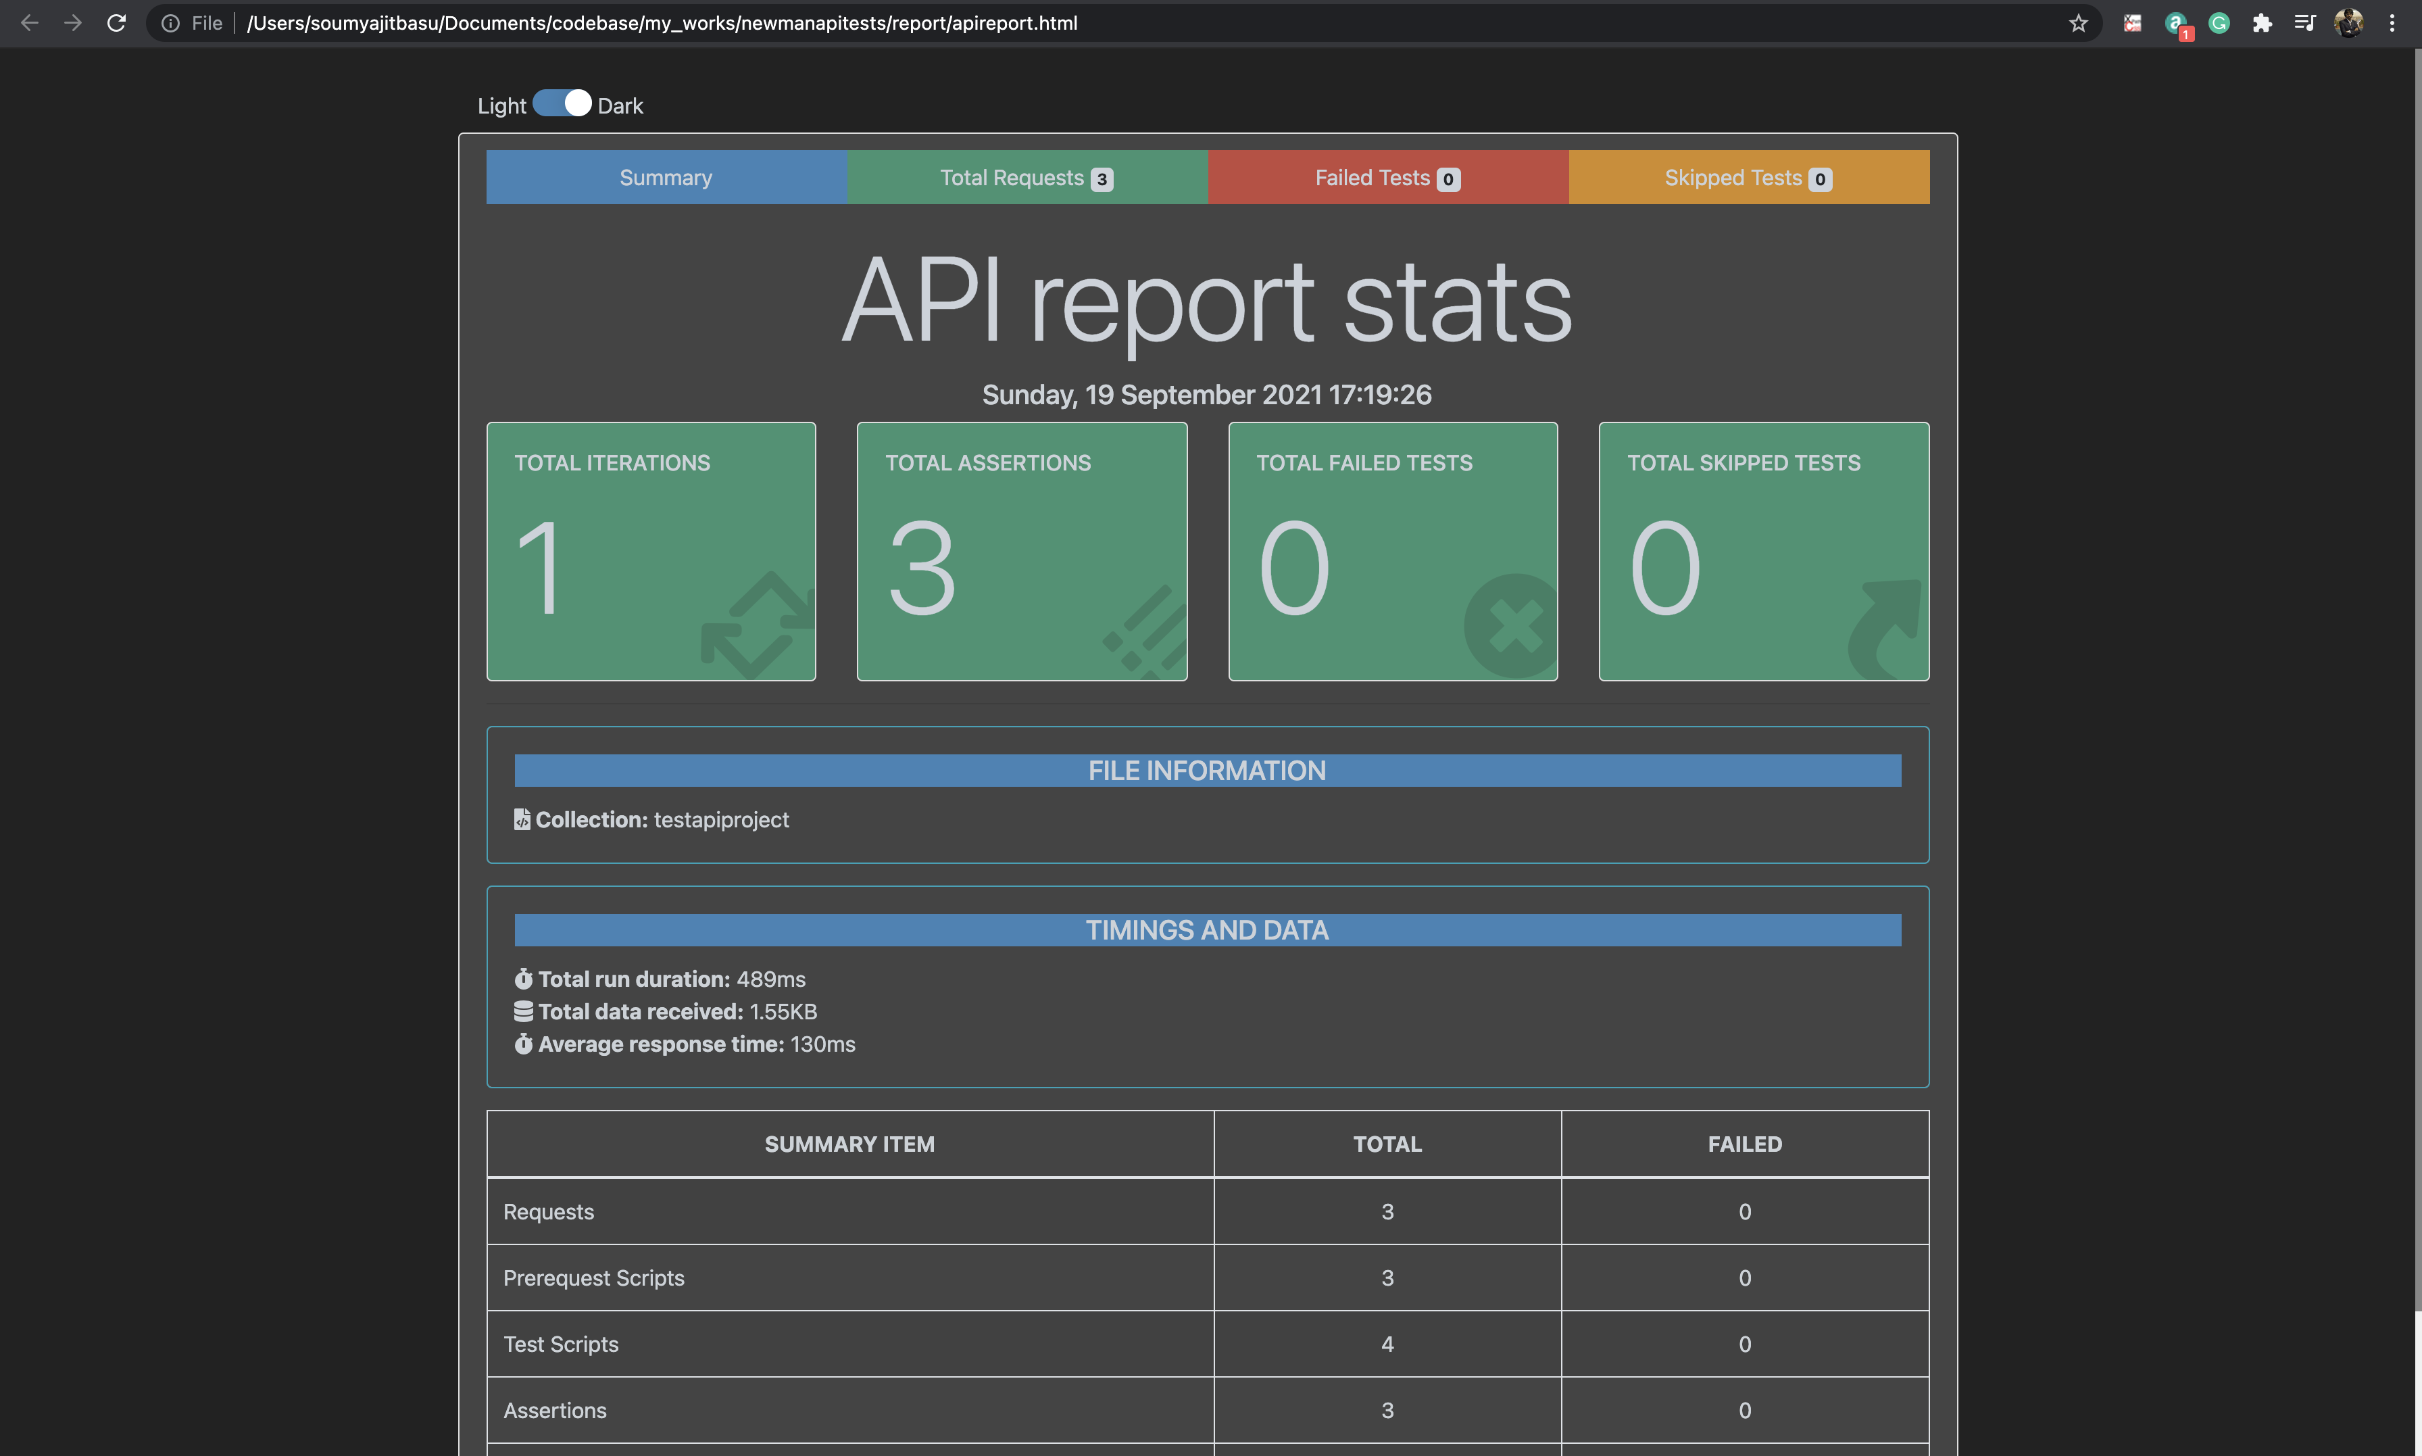
Task: Toggle the Light/Dark mode switch
Action: [x=560, y=102]
